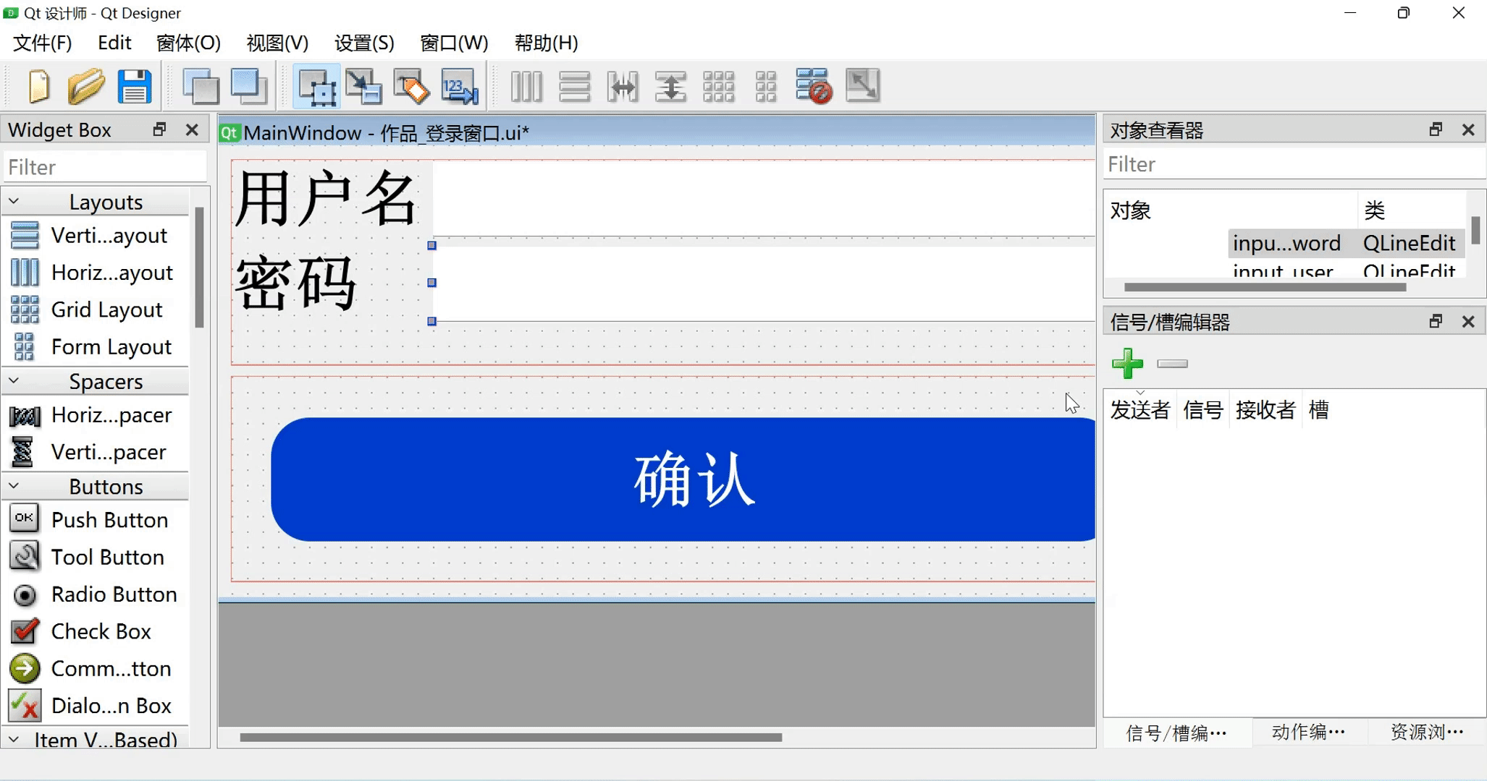Toggle Edit Buddies mode icon
The width and height of the screenshot is (1487, 781).
click(x=411, y=87)
